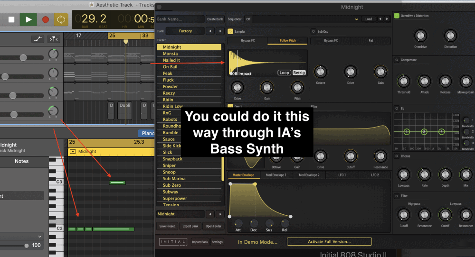Turn the Distortion knob

tap(450, 36)
